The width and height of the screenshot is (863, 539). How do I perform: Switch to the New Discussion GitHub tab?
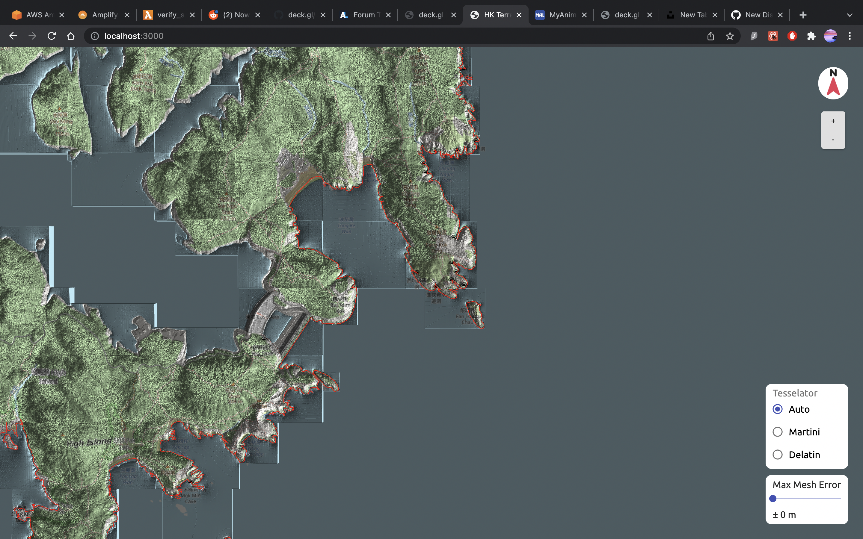[757, 15]
